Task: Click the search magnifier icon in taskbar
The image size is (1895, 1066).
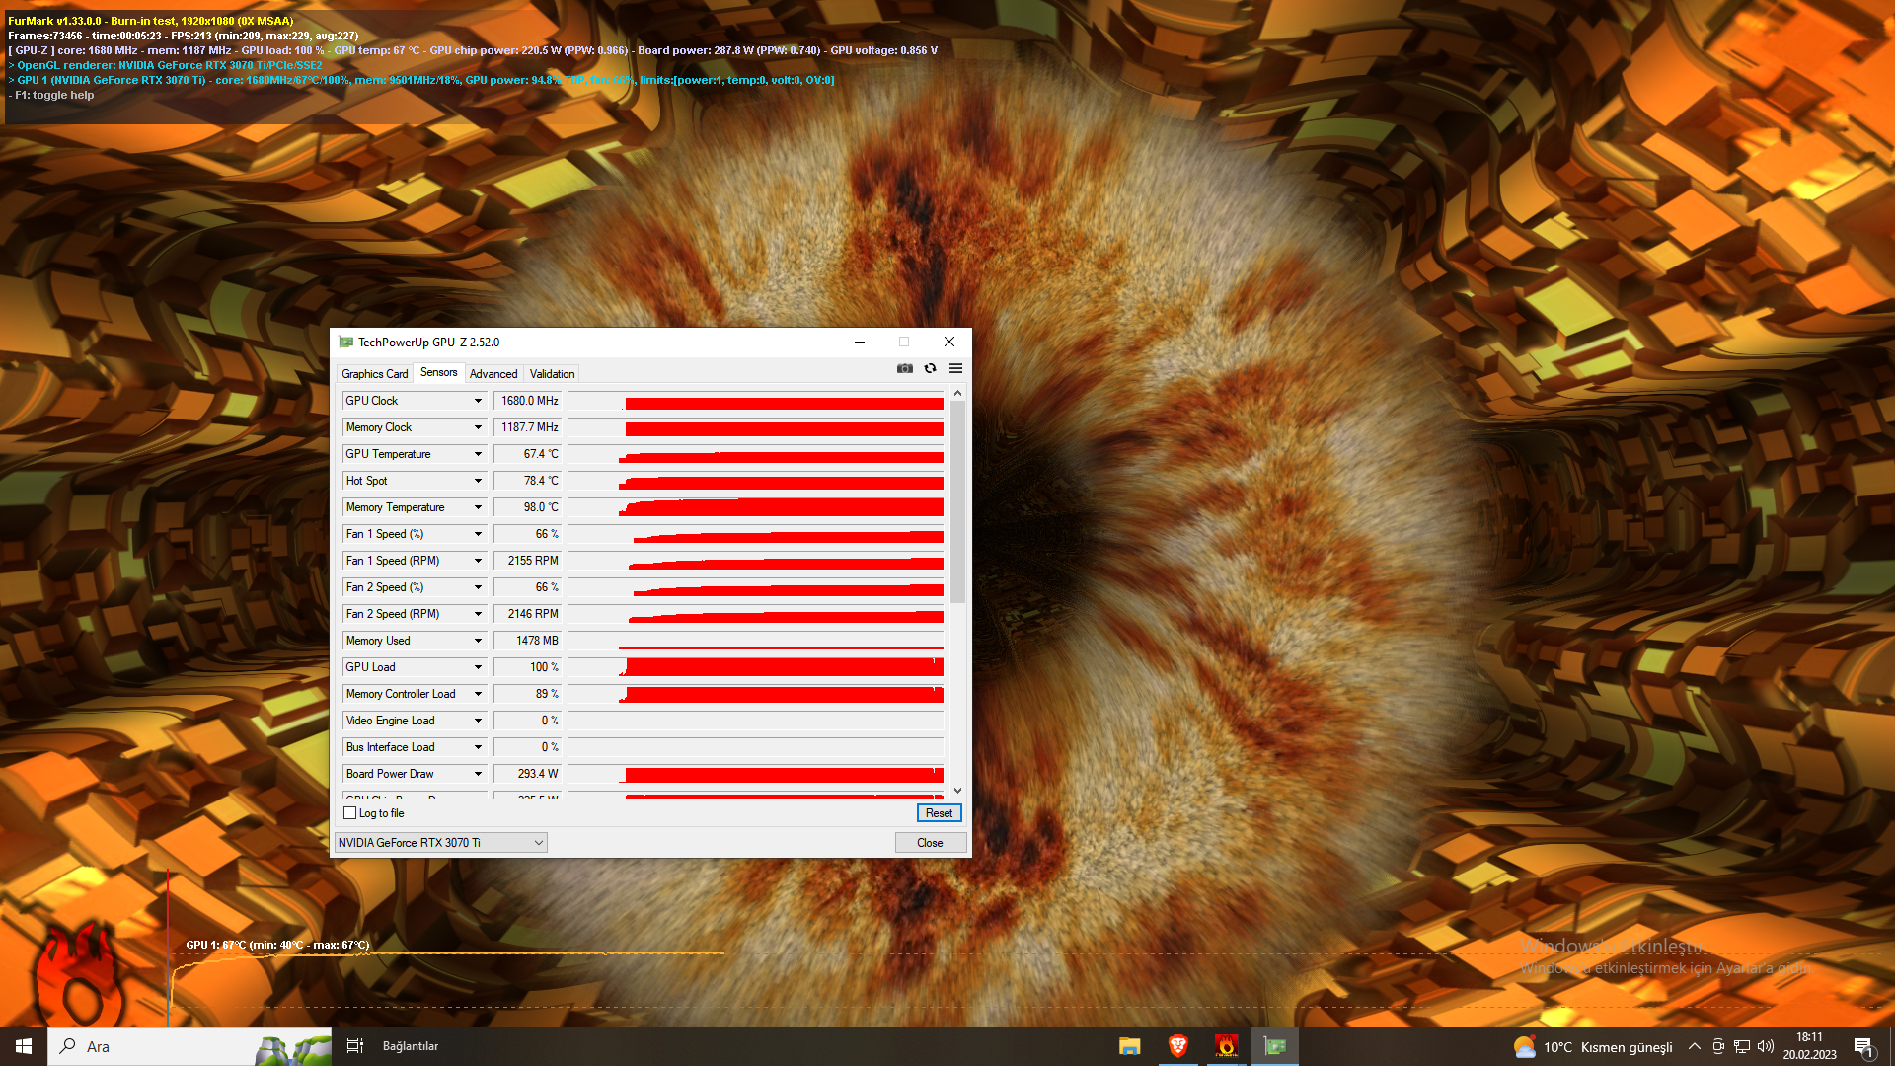Action: (68, 1046)
